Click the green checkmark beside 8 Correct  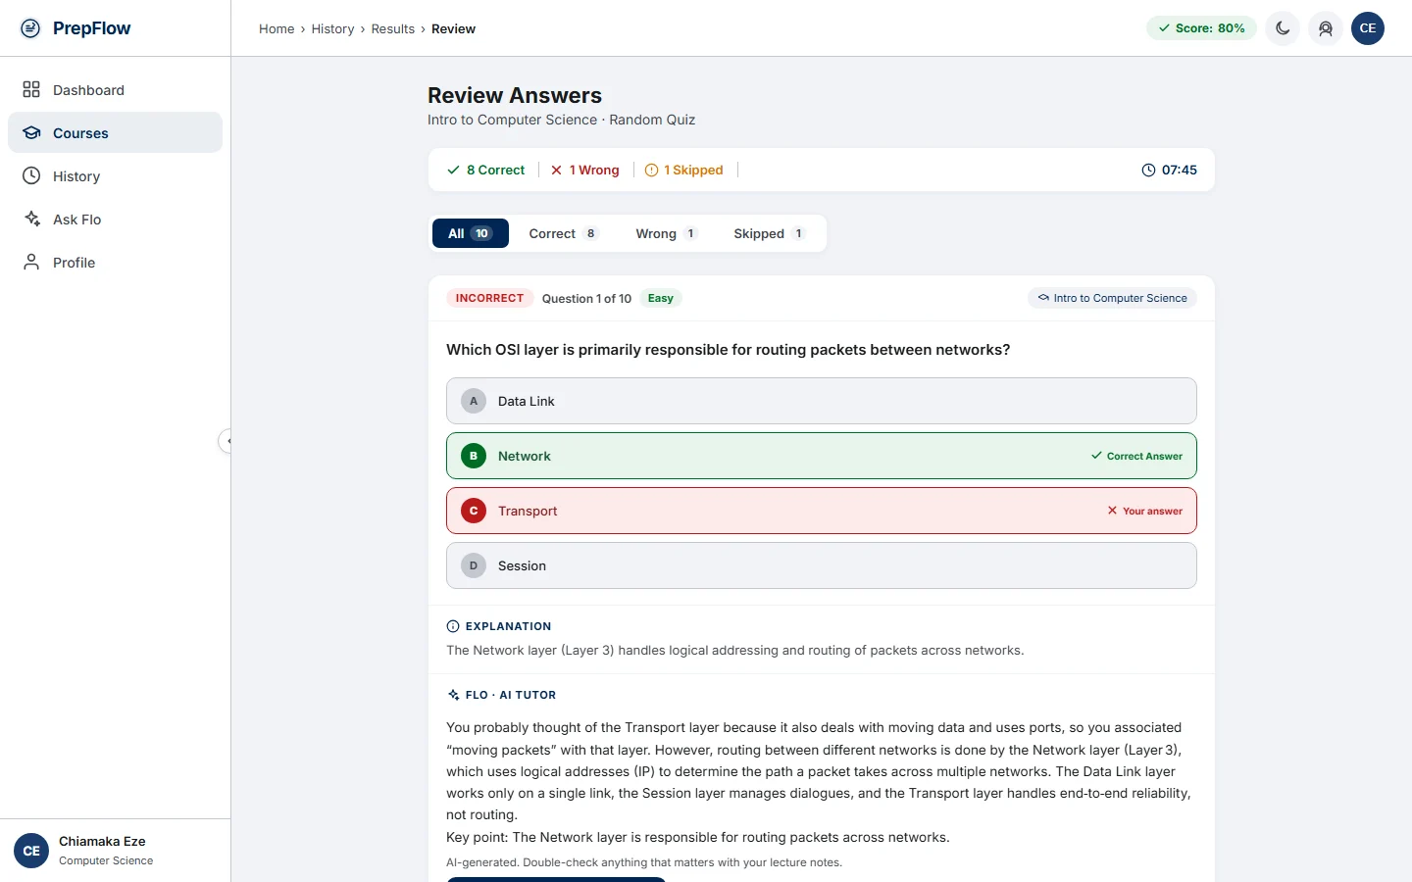453,171
